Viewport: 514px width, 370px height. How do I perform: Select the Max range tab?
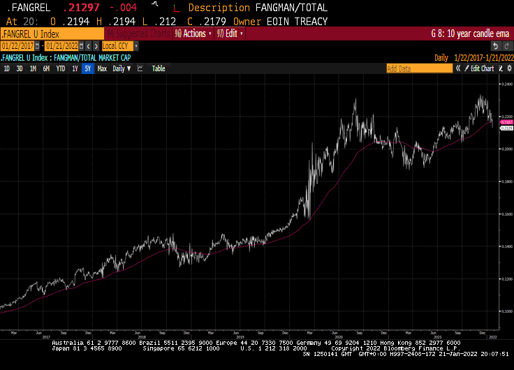click(102, 68)
